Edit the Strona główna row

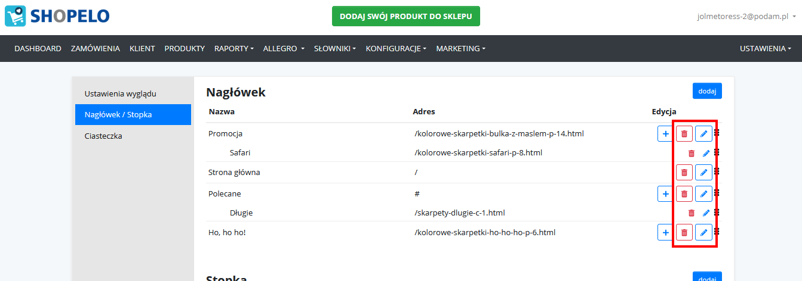point(703,173)
